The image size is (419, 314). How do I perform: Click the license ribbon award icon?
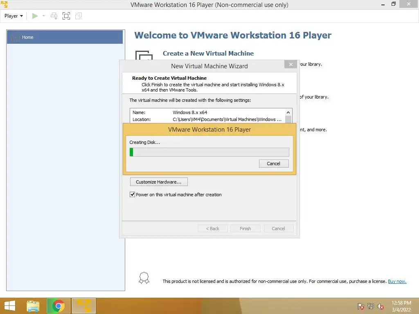(144, 278)
